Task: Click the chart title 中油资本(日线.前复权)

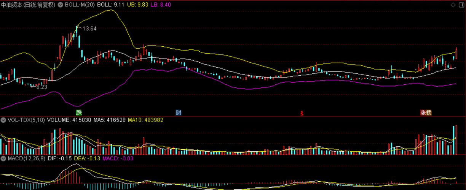Action: tap(28, 5)
